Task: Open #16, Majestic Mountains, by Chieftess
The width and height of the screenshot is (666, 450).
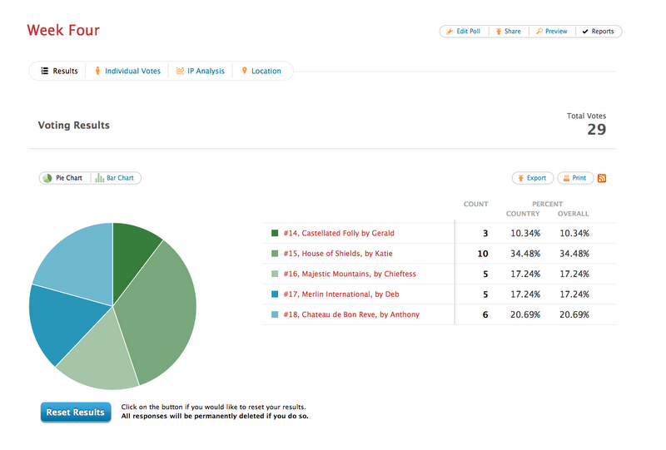Action: pyautogui.click(x=350, y=274)
